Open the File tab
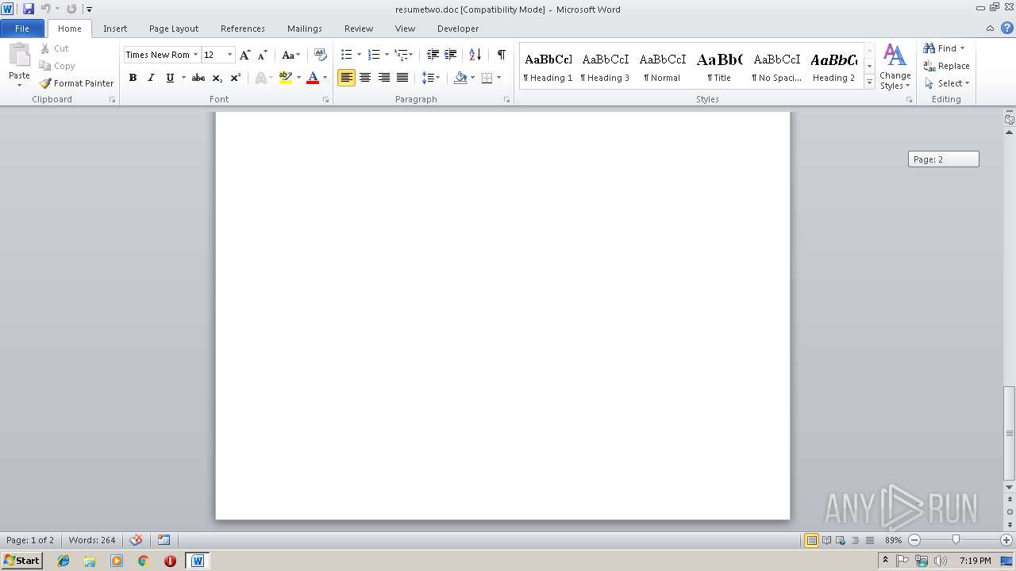Viewport: 1016px width, 571px height. pyautogui.click(x=22, y=28)
